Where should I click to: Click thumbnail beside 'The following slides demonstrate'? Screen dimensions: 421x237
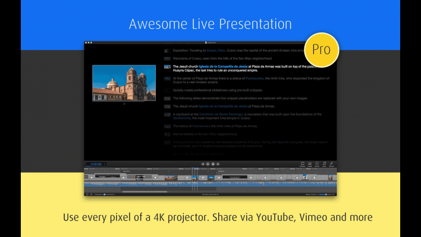coord(167,98)
